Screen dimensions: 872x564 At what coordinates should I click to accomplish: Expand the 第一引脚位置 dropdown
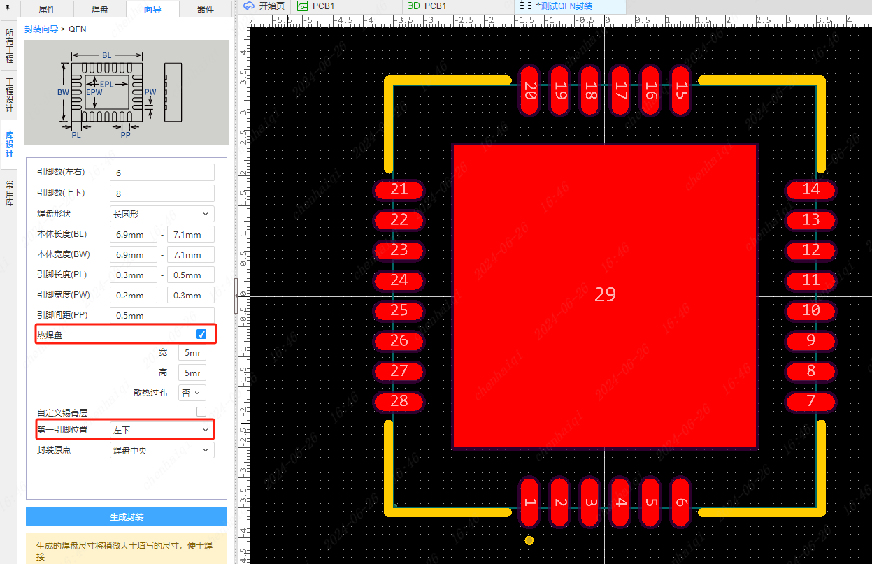coord(162,429)
